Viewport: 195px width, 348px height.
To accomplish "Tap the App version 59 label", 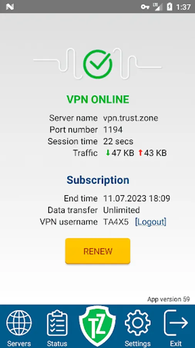I will pos(169,299).
